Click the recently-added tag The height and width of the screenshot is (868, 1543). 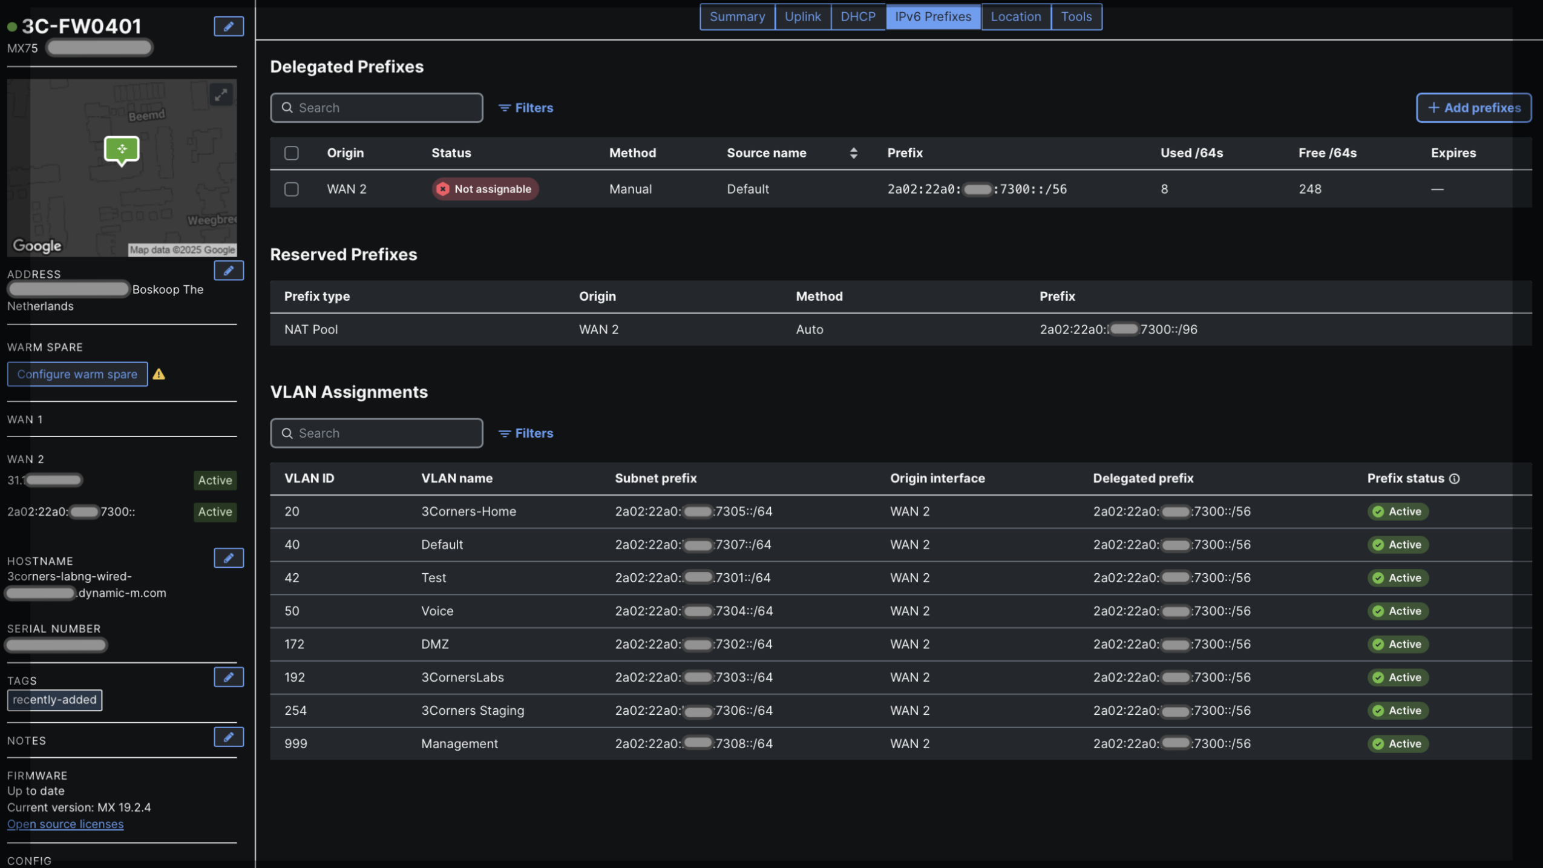pos(54,700)
